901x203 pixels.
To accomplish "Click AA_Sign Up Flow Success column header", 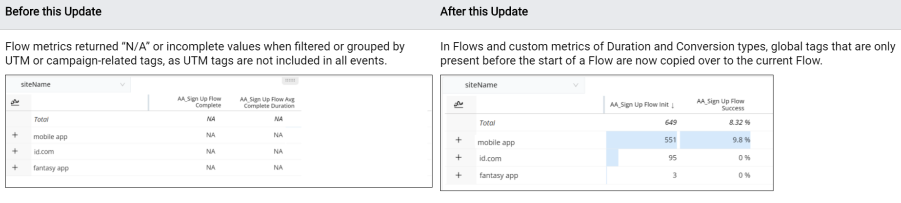I will pyautogui.click(x=721, y=105).
